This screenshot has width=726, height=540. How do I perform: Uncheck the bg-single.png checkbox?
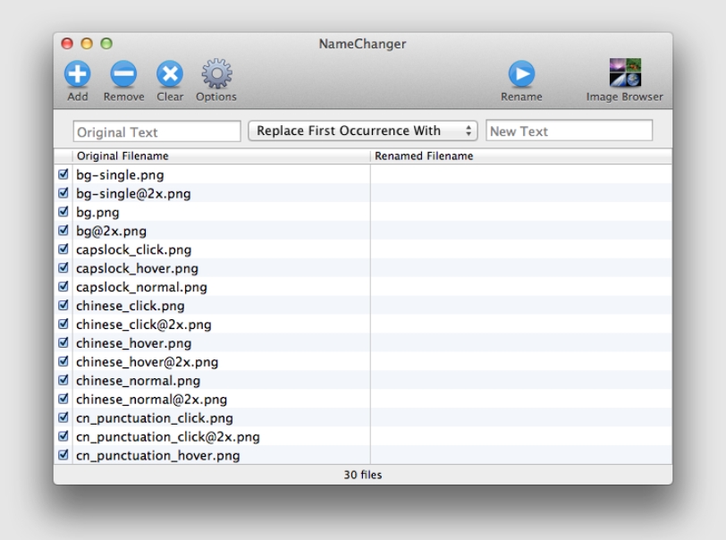pyautogui.click(x=63, y=174)
